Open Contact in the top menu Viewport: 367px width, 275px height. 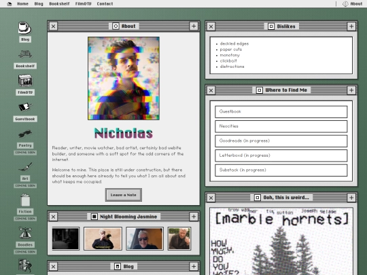point(105,4)
